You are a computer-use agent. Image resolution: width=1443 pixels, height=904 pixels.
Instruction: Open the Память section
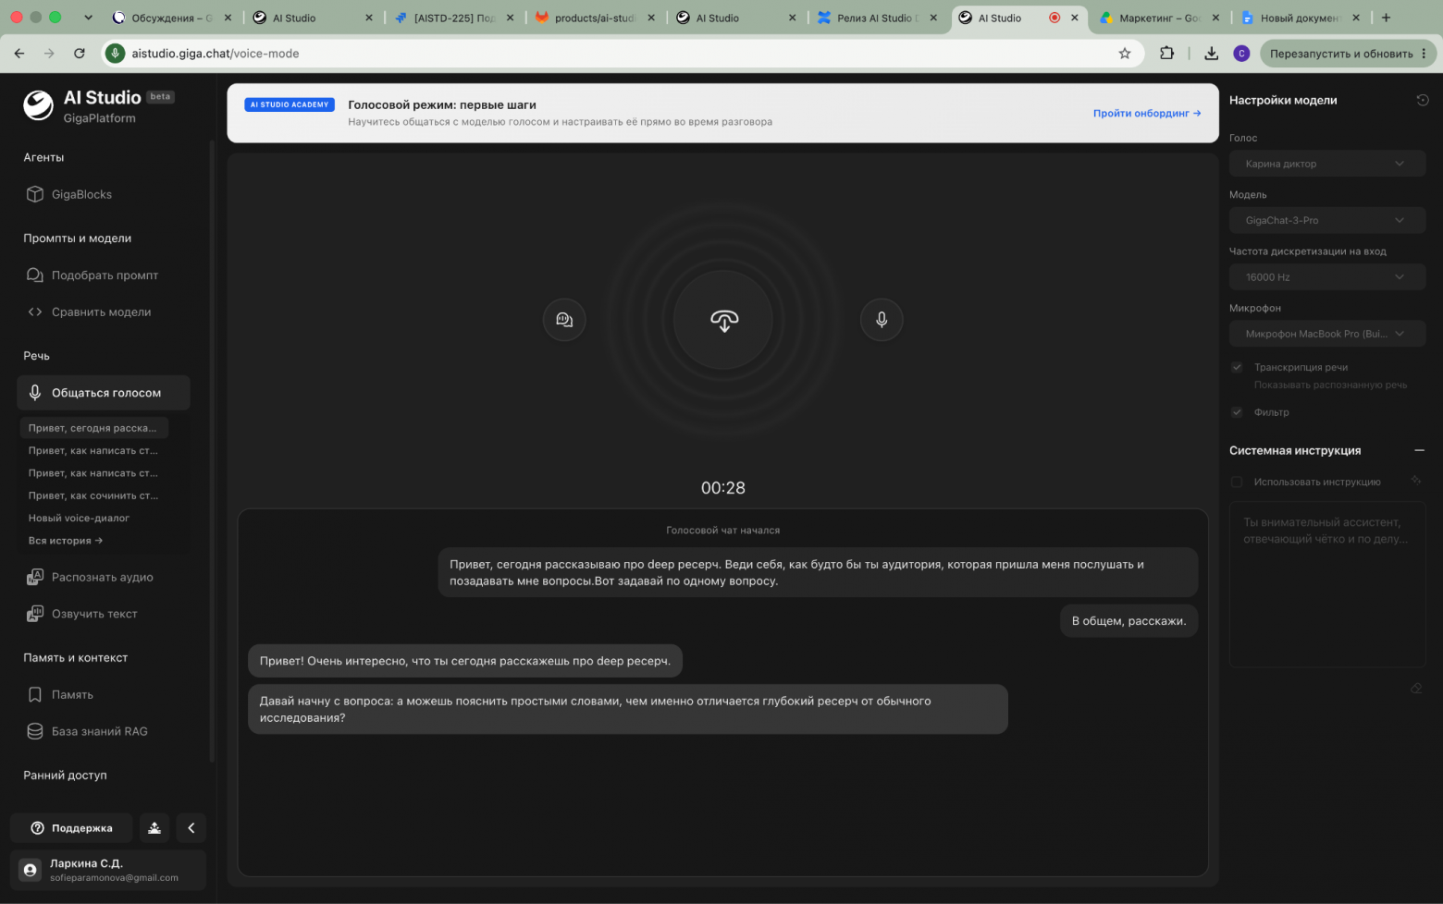coord(61,695)
